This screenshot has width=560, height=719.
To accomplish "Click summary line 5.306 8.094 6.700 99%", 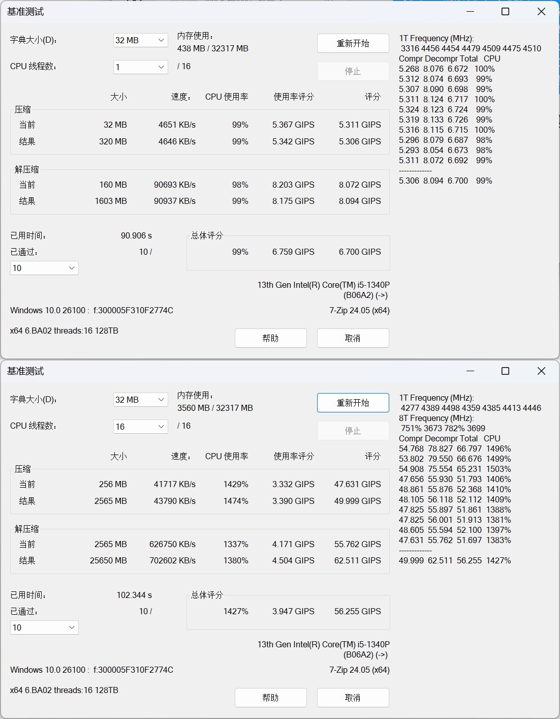I will (446, 181).
